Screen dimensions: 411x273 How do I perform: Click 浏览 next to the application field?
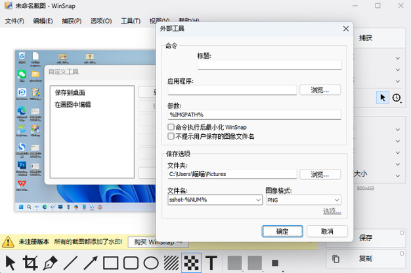[x=320, y=90]
